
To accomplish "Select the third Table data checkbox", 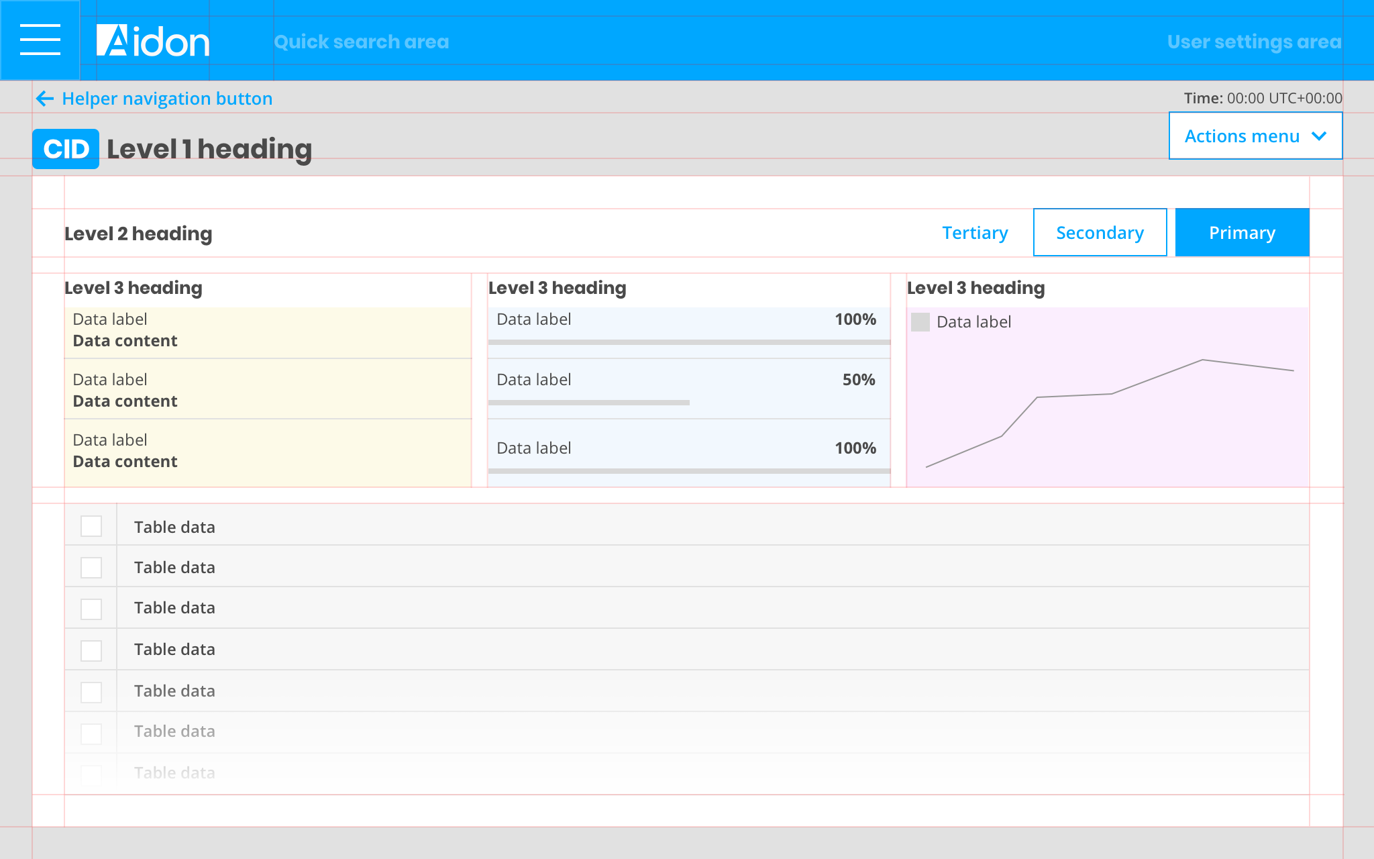I will [91, 609].
